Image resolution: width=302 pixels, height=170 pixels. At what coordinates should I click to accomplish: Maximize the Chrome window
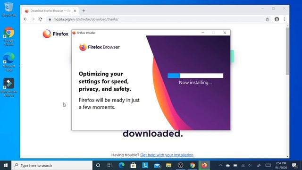click(x=273, y=8)
